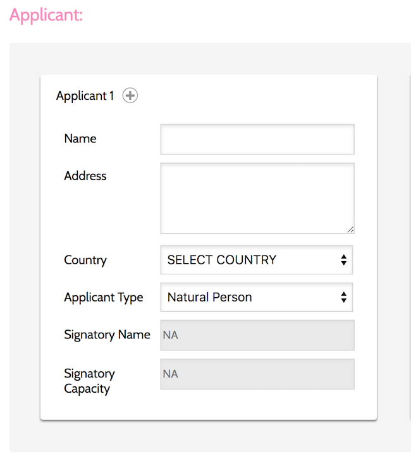Click the Natural Person option text
The width and height of the screenshot is (411, 461).
(210, 297)
